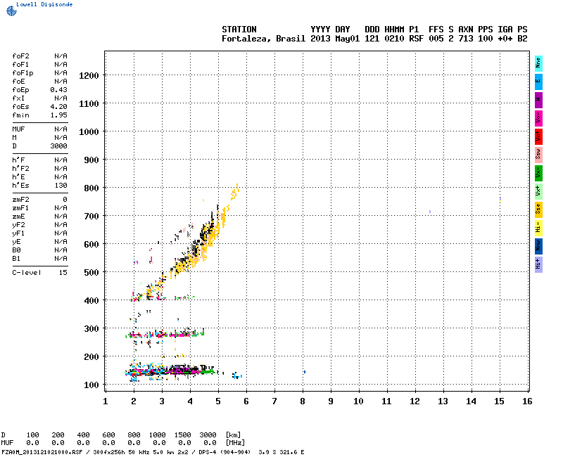The image size is (563, 457).
Task: Click the 16 MHz frequency axis label
Action: pyautogui.click(x=527, y=401)
